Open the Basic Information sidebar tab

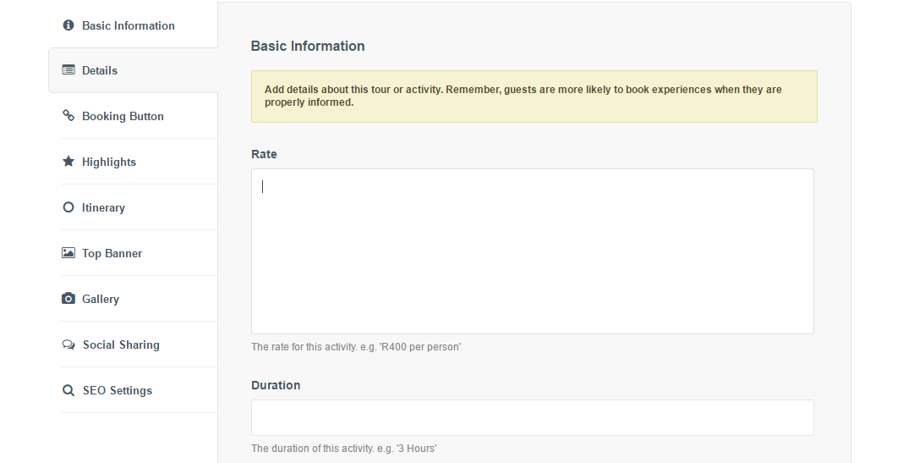(x=129, y=25)
